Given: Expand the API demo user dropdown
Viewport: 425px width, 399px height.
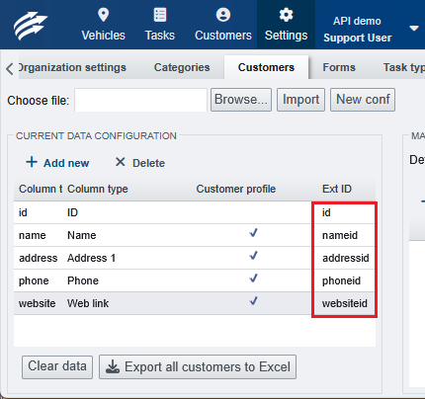Looking at the screenshot, I should (x=414, y=29).
